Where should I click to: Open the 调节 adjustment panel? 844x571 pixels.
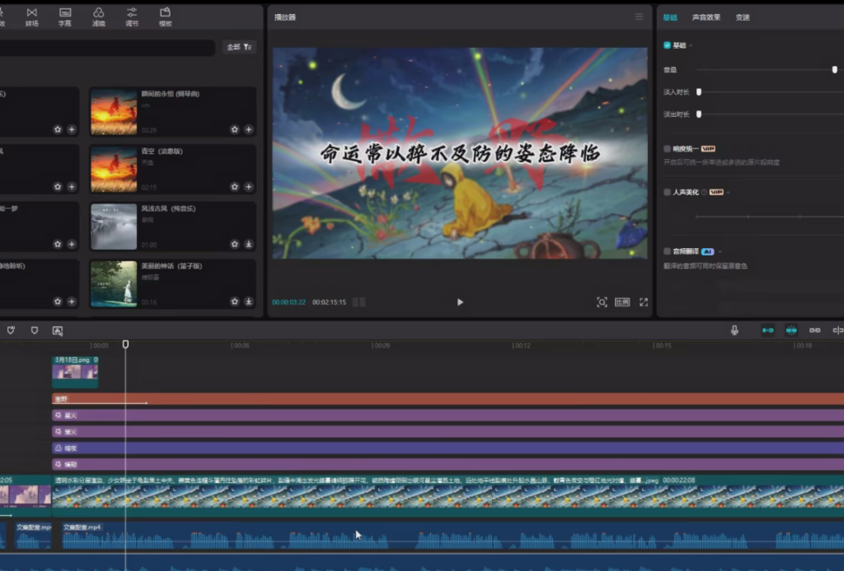(x=132, y=16)
